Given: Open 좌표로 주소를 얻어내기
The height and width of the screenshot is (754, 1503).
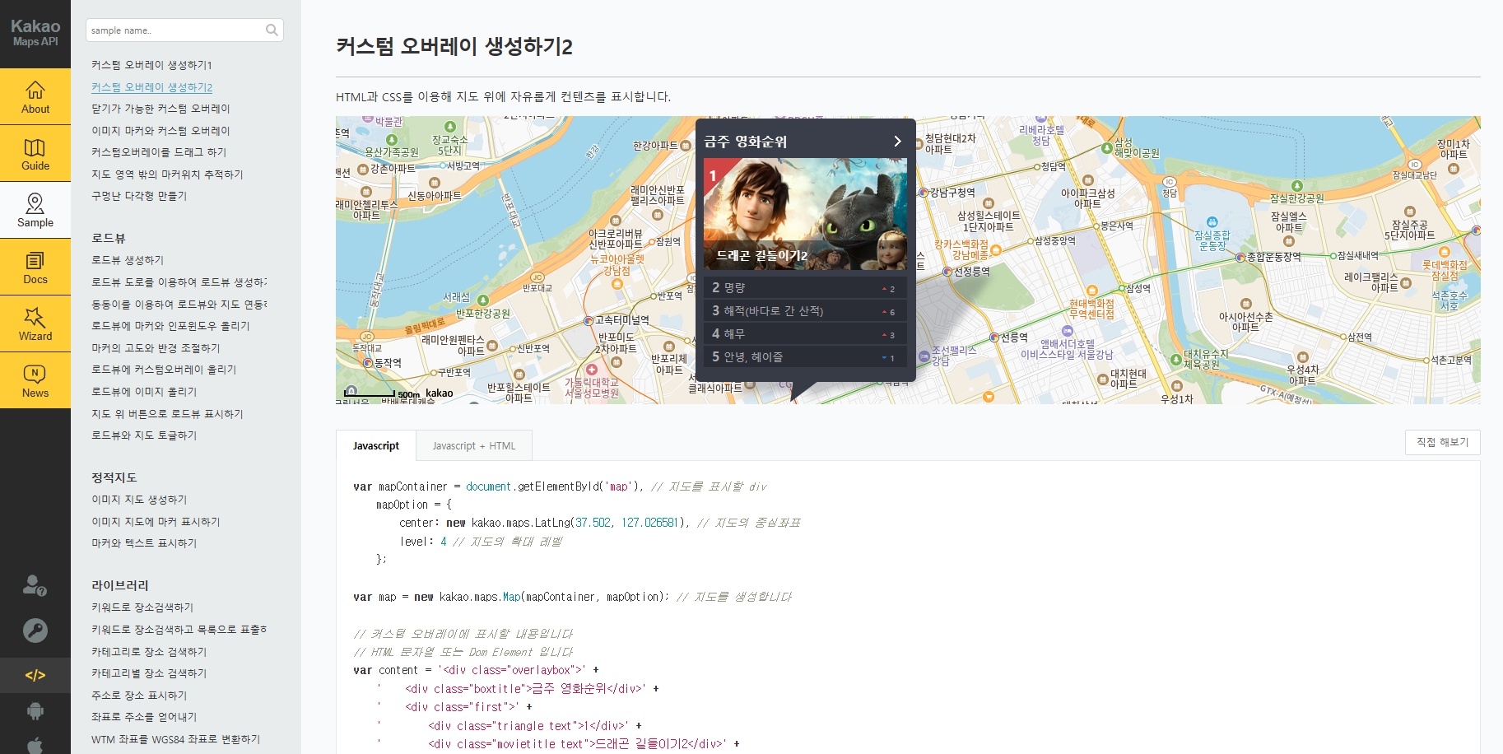Looking at the screenshot, I should tap(144, 717).
